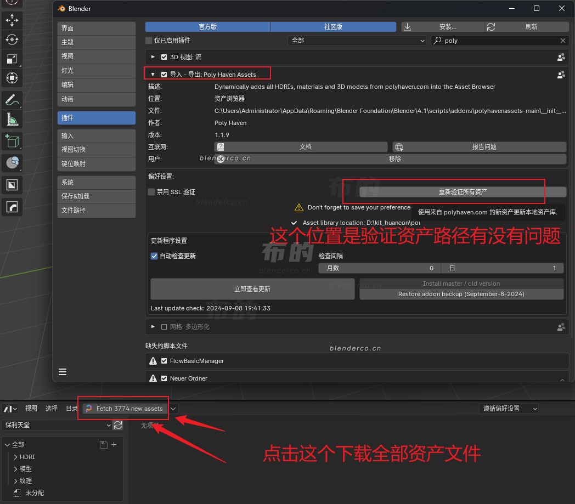The image size is (575, 504).
Task: Expand the 模型 catalog
Action: [x=15, y=469]
